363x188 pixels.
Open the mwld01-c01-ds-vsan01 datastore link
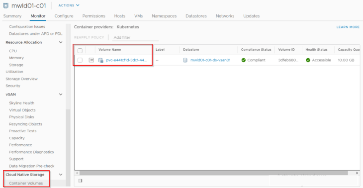(210, 60)
